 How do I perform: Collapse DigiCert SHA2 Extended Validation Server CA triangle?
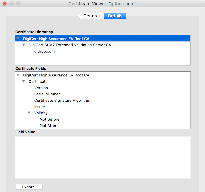24,45
